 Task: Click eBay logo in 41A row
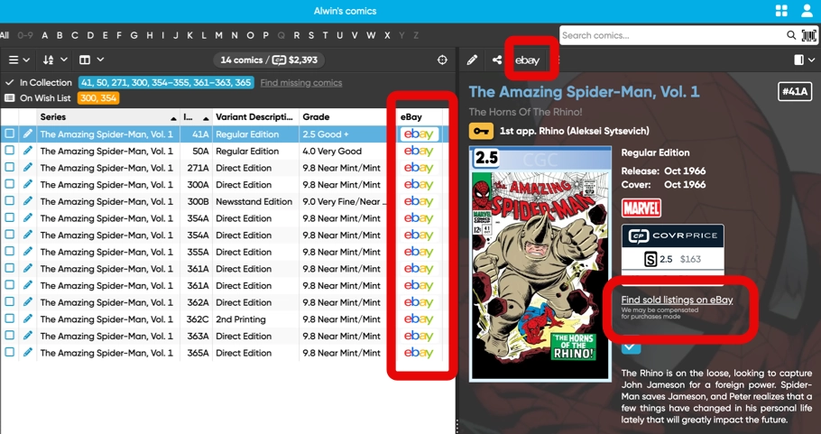pyautogui.click(x=419, y=134)
